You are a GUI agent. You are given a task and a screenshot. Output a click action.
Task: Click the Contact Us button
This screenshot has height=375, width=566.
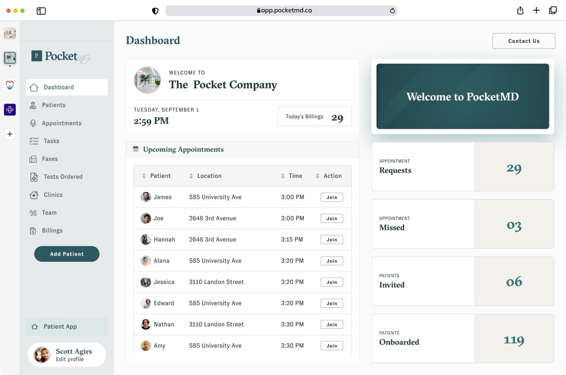524,41
